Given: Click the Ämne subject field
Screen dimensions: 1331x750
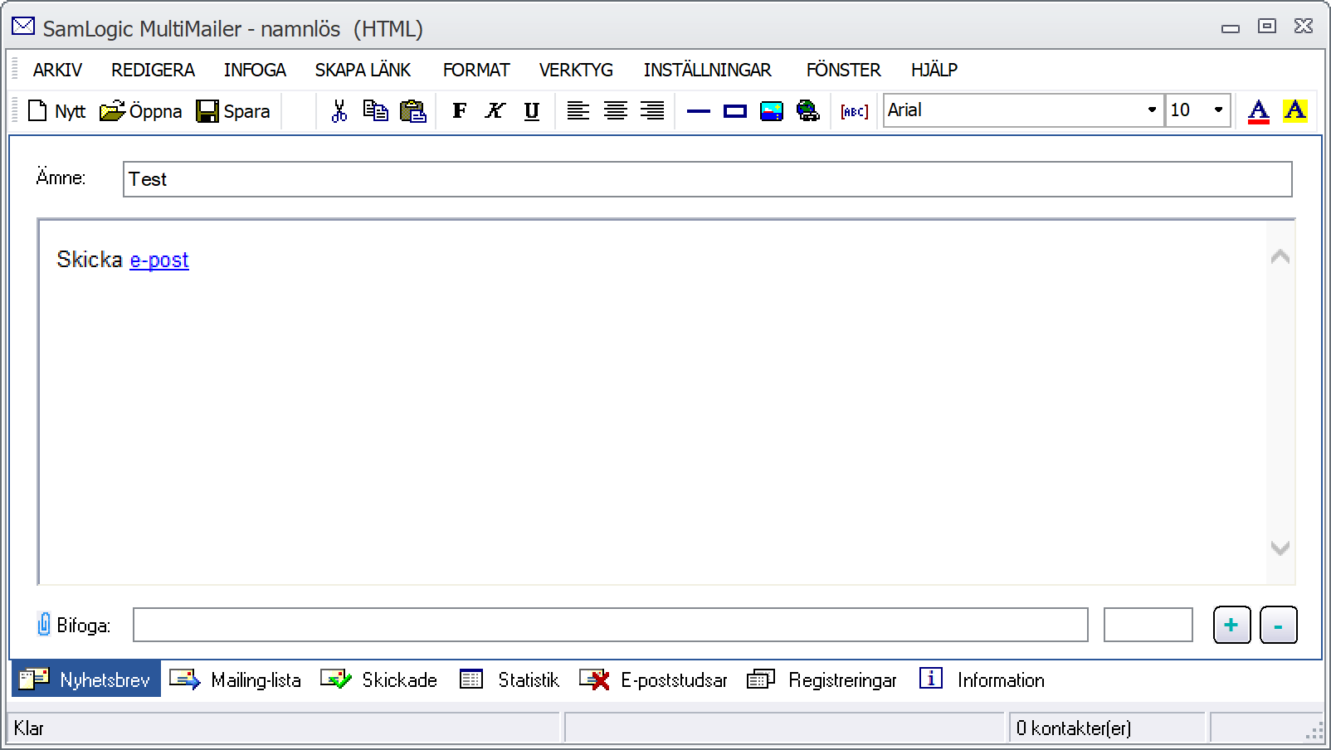Looking at the screenshot, I should click(x=708, y=179).
